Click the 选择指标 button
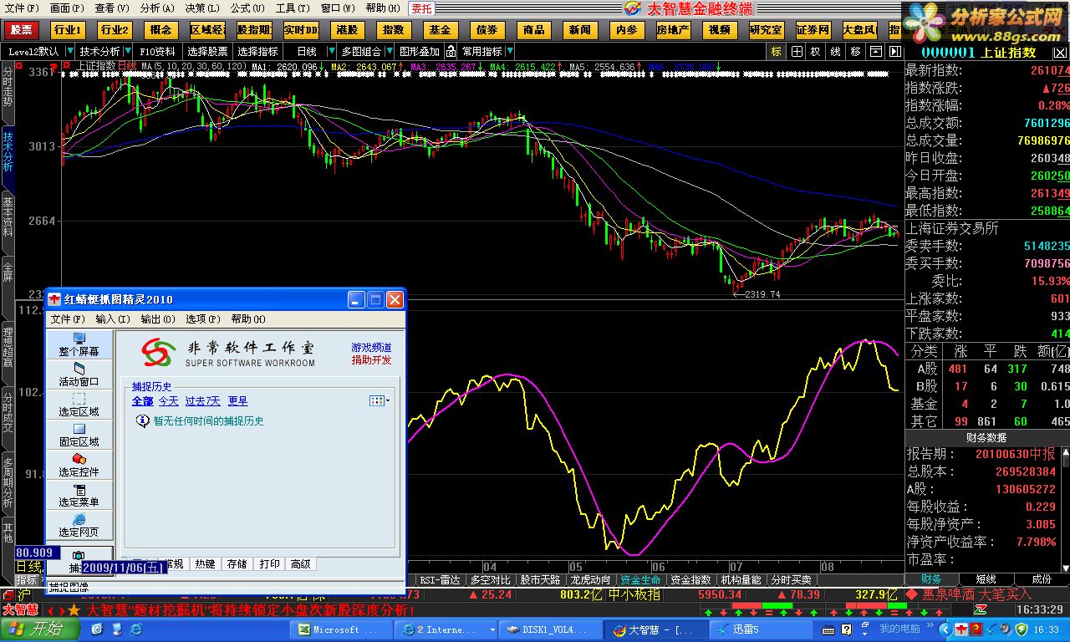Image resolution: width=1070 pixels, height=642 pixels. coord(257,52)
